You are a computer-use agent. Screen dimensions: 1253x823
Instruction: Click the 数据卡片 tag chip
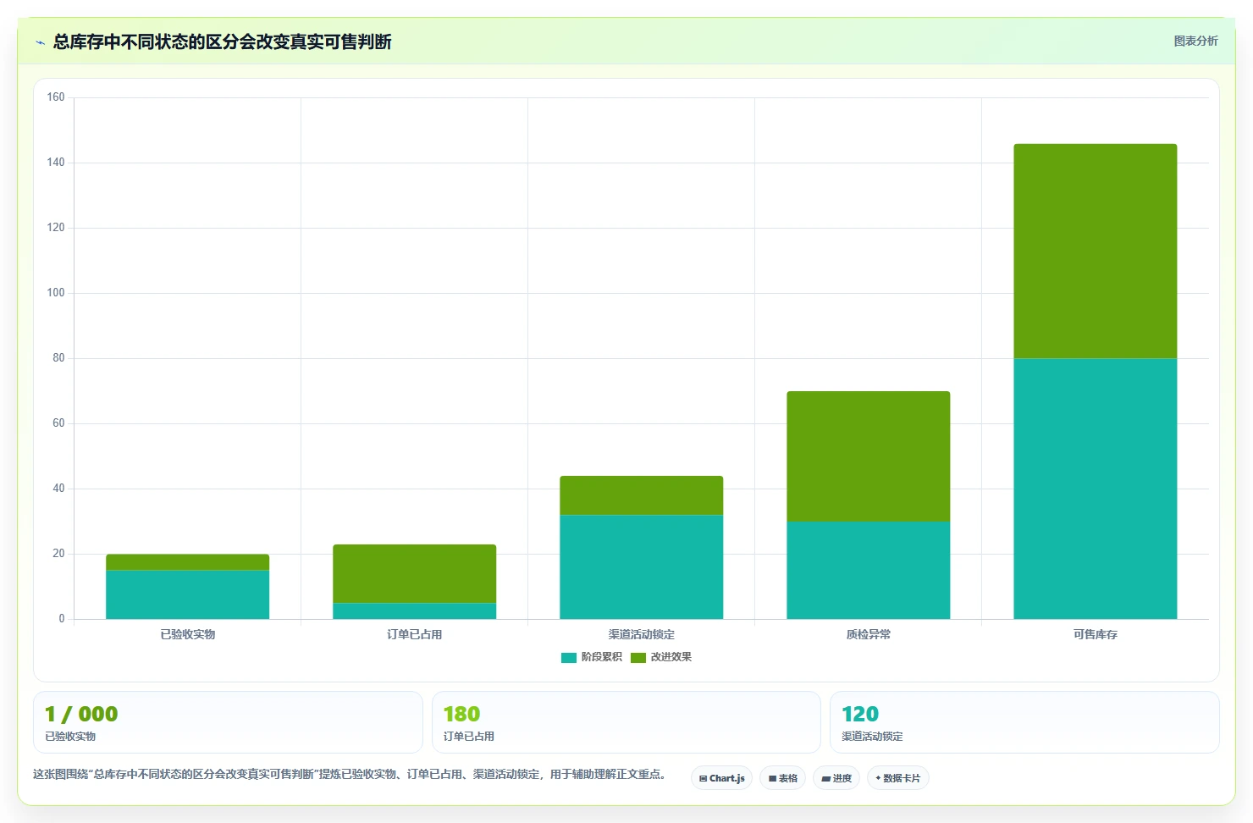[897, 778]
